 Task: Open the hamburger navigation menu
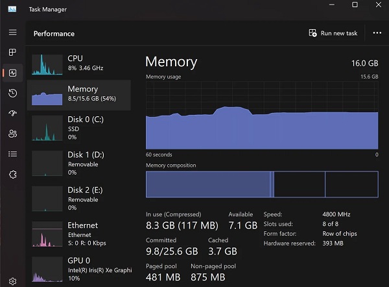[x=12, y=32]
